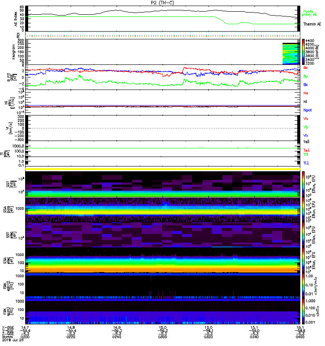Select the green By legend label
The height and width of the screenshot is (346, 325).
pos(305,77)
